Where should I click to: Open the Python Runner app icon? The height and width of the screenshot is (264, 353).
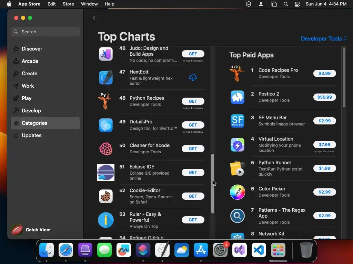[238, 168]
